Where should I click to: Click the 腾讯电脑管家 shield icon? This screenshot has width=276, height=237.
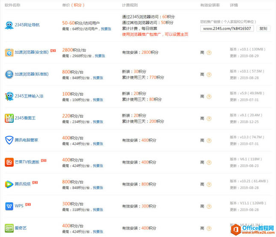click(x=9, y=140)
